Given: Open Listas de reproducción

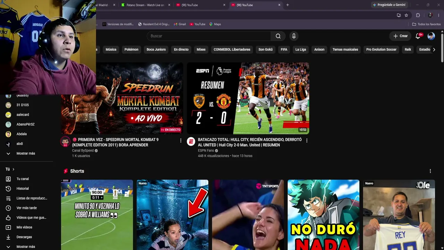Looking at the screenshot, I should click(26, 198).
